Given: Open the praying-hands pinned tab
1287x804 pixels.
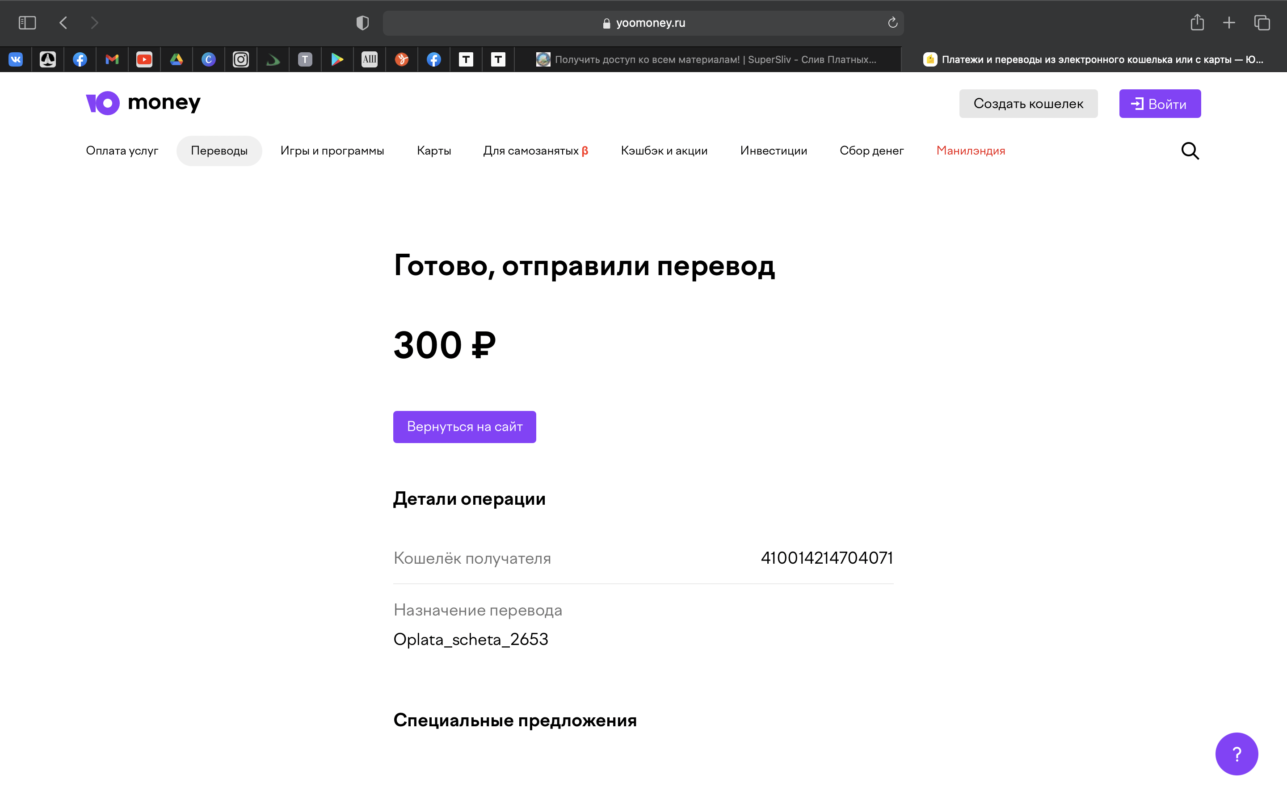Looking at the screenshot, I should [48, 59].
